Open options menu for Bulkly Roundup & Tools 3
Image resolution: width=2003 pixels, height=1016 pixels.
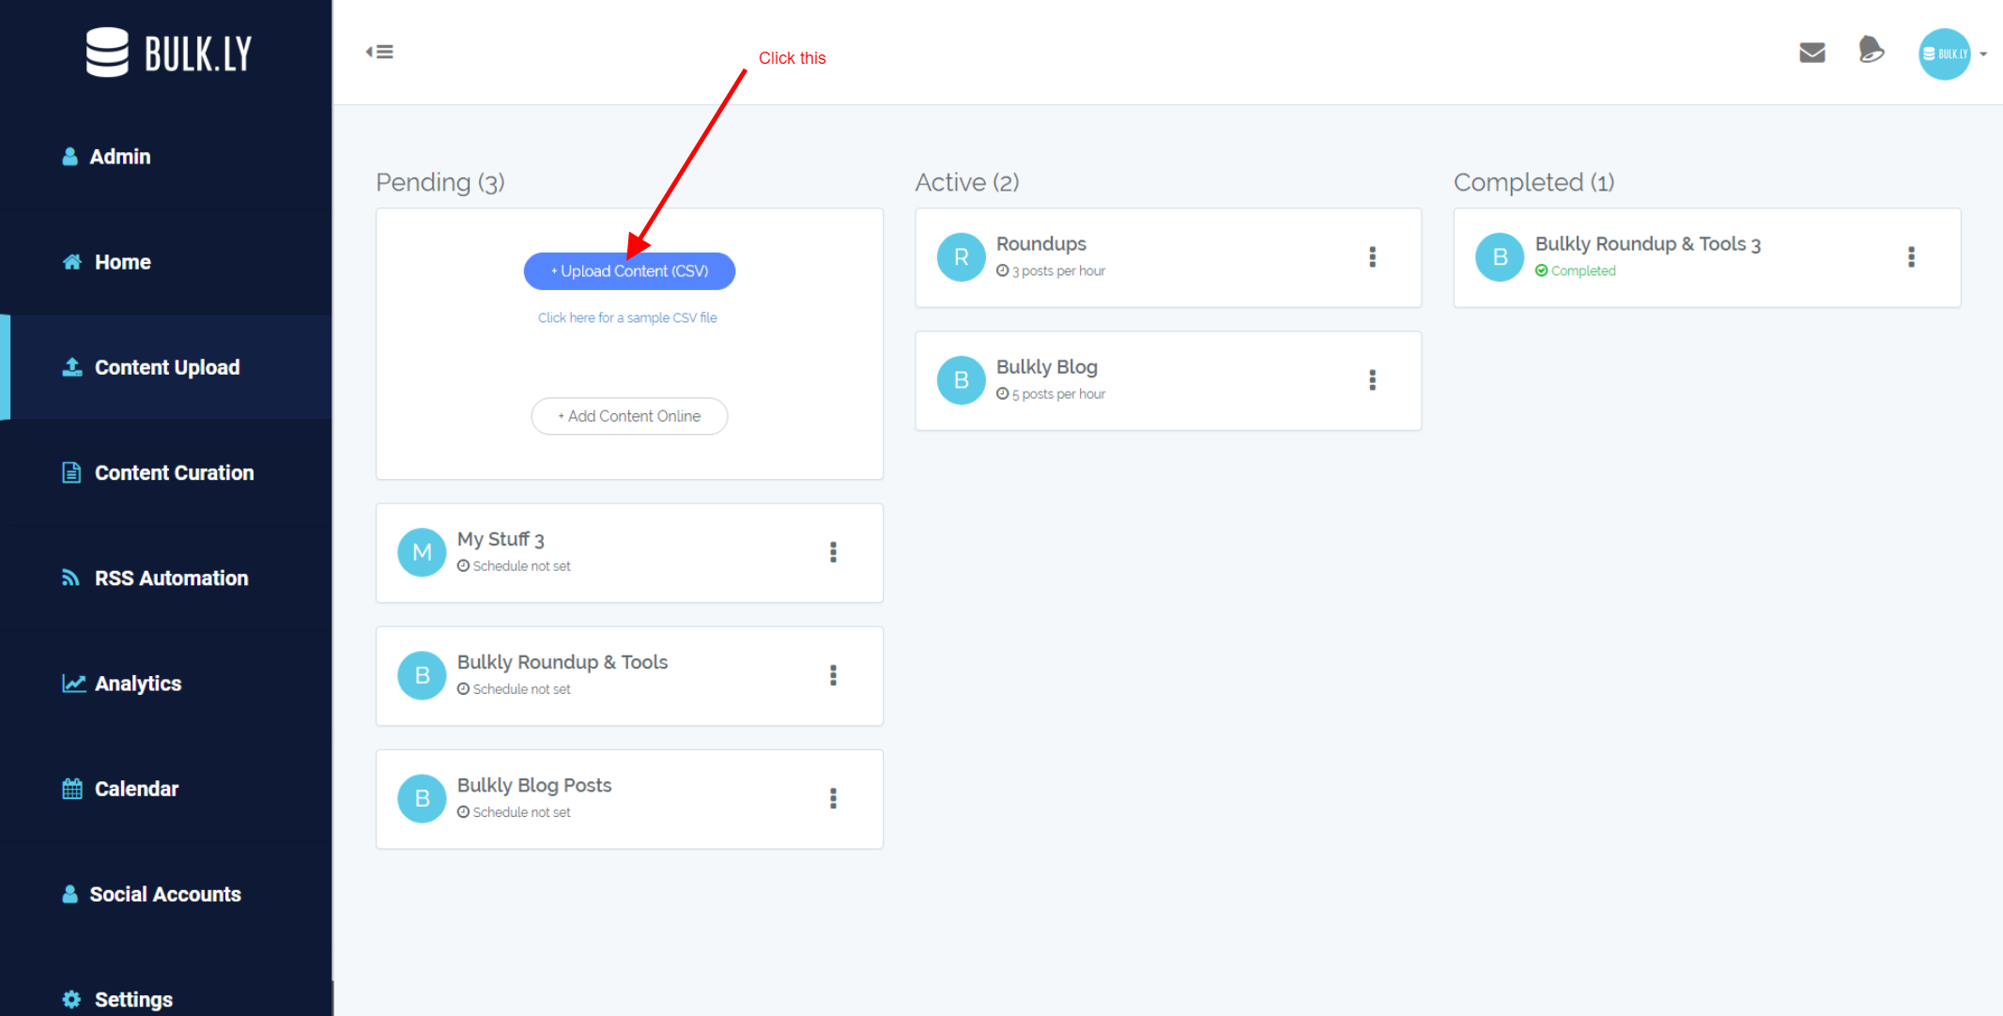1911,256
